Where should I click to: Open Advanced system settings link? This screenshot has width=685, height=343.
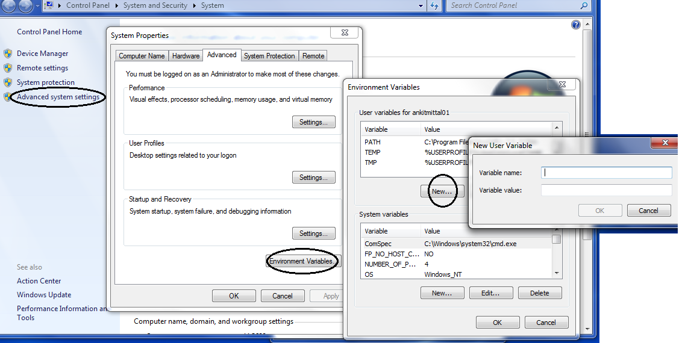pos(58,97)
